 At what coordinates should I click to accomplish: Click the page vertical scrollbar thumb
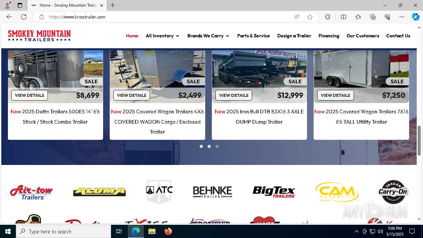tap(419, 140)
